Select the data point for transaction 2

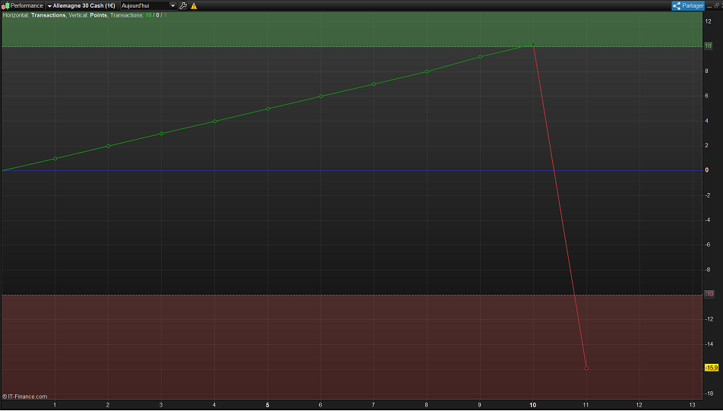pyautogui.click(x=109, y=146)
